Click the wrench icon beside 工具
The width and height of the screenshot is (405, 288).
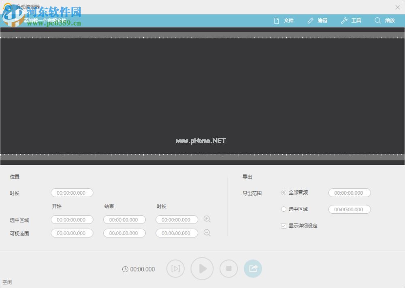(x=345, y=20)
